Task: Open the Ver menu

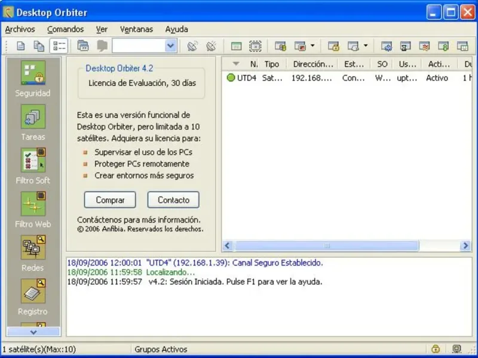Action: 102,29
